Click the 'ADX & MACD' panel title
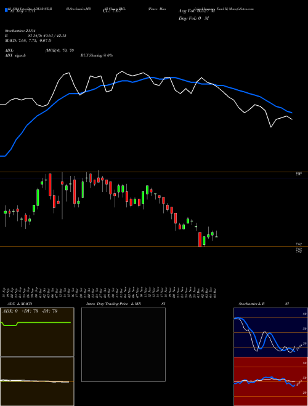The width and height of the screenshot is (308, 406). pyautogui.click(x=20, y=304)
